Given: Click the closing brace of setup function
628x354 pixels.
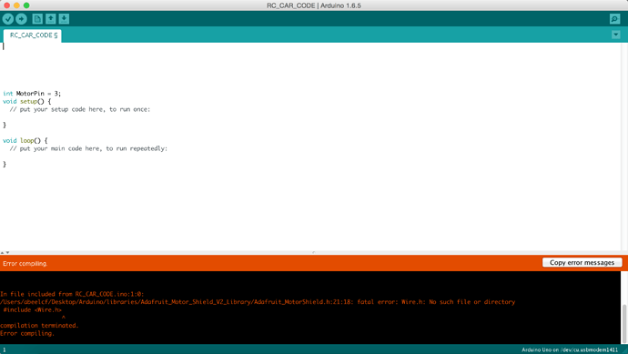Looking at the screenshot, I should pyautogui.click(x=5, y=125).
